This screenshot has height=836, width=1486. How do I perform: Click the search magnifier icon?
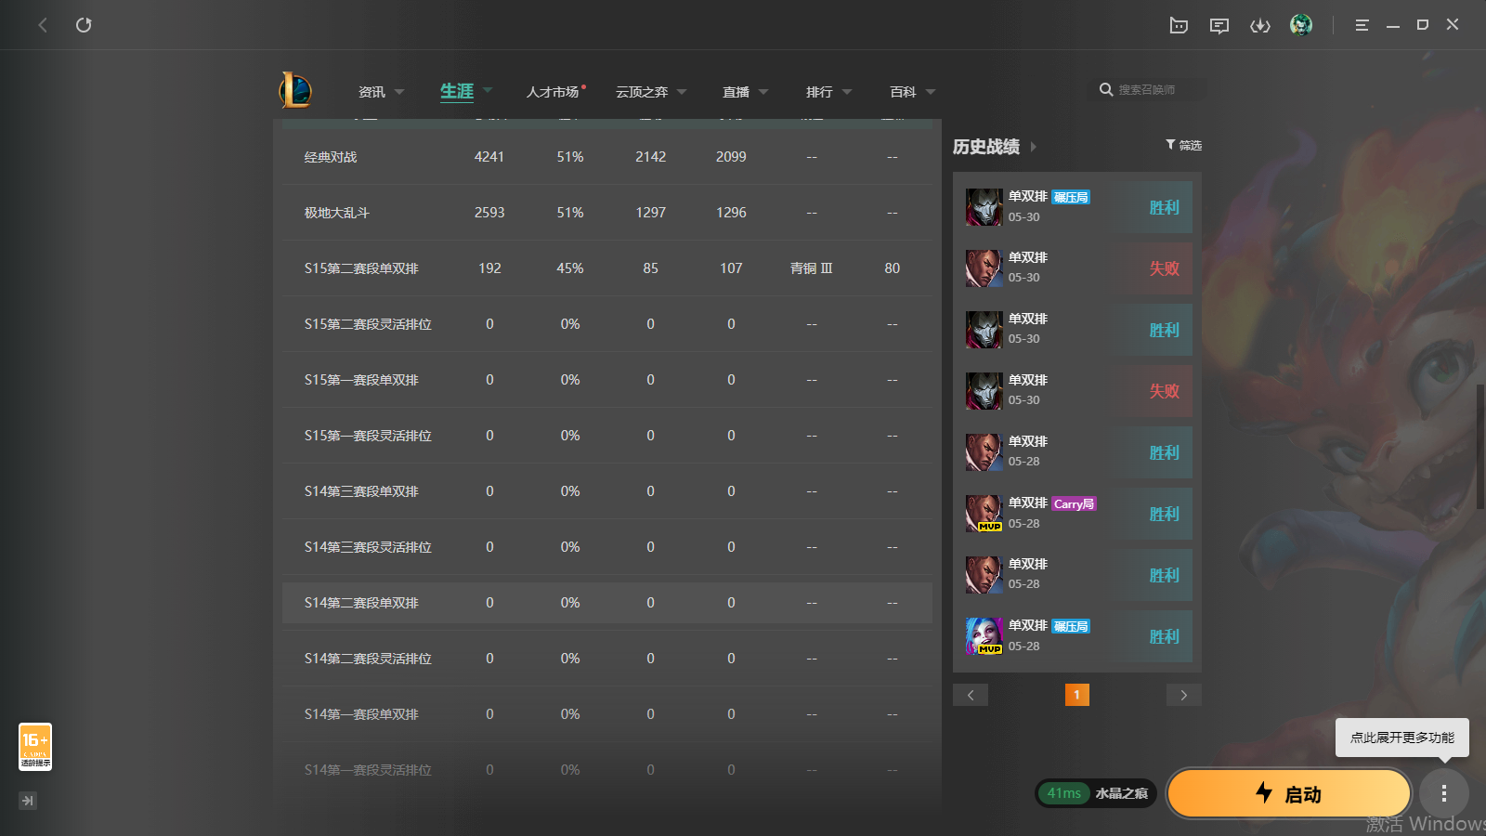1106,90
